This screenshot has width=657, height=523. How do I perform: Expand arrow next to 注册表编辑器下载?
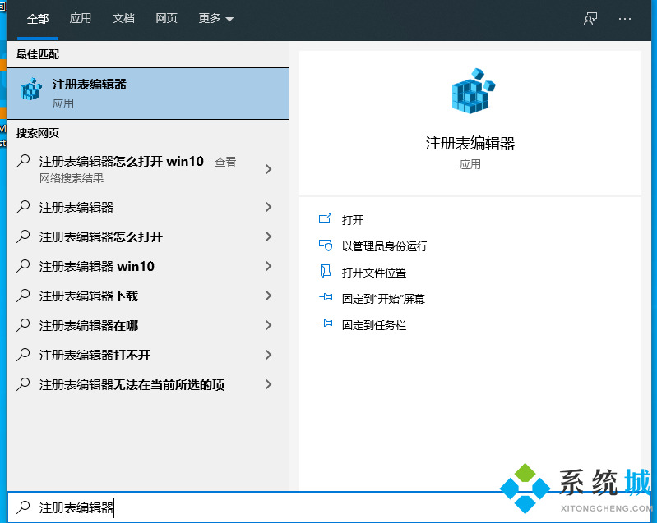268,296
